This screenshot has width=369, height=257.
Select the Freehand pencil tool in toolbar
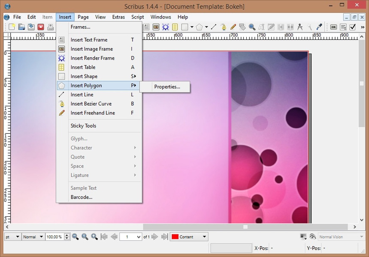233,27
